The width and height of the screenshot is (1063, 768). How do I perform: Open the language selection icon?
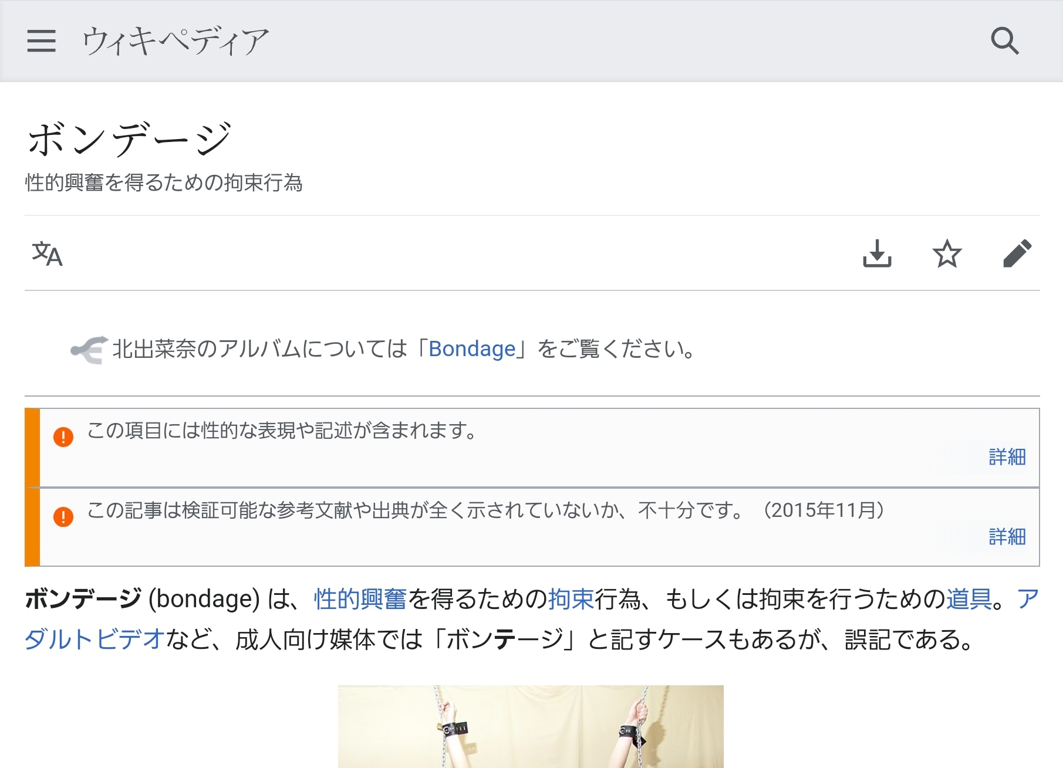tap(47, 253)
